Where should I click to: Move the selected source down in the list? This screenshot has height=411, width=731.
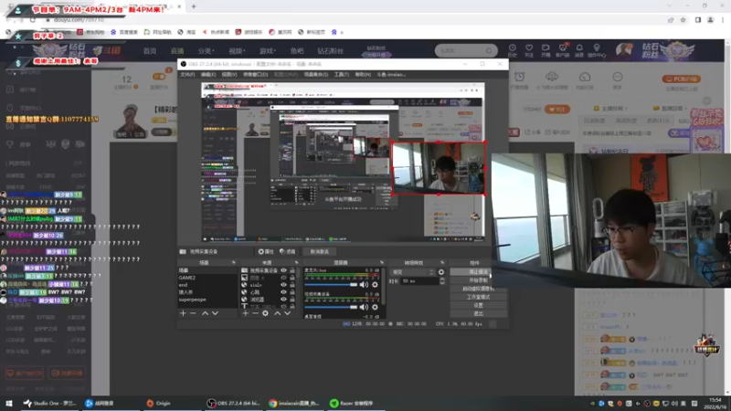(x=287, y=313)
